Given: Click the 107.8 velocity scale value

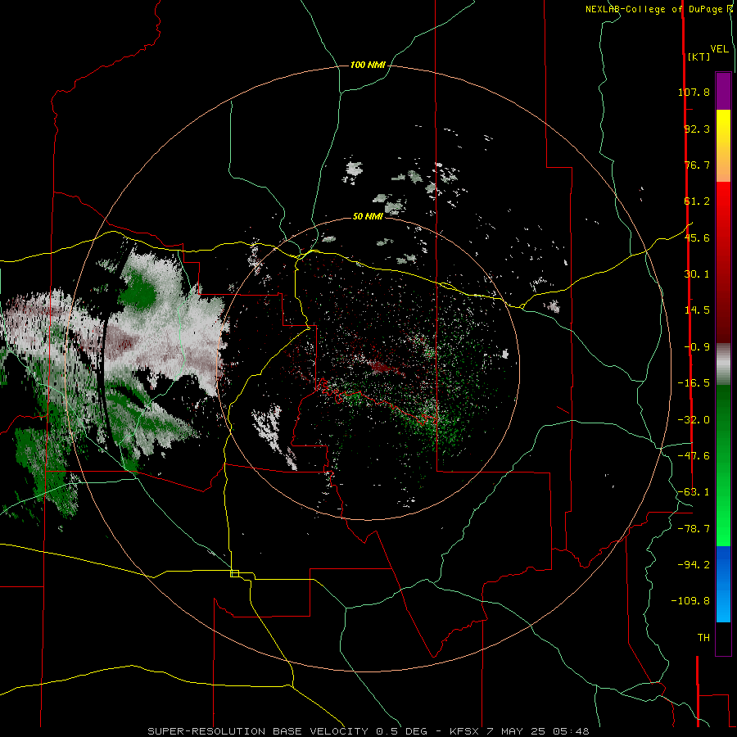Looking at the screenshot, I should pyautogui.click(x=694, y=92).
